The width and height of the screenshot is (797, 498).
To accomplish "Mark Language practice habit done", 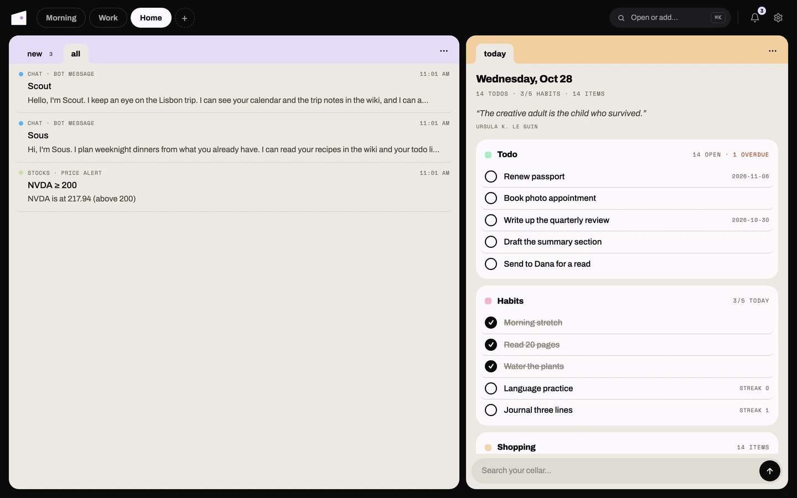I will (491, 388).
